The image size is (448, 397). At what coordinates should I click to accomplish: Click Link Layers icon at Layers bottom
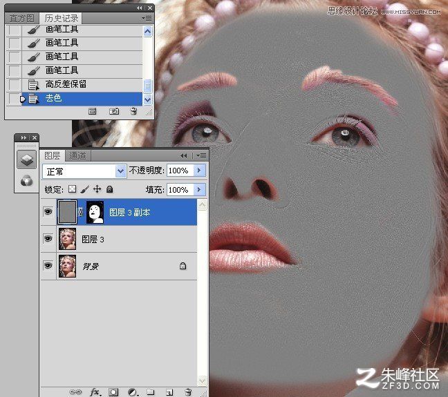(75, 392)
